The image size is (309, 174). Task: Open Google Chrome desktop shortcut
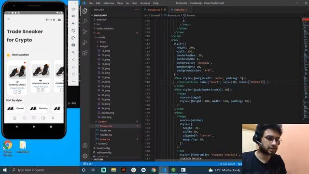tap(8, 148)
